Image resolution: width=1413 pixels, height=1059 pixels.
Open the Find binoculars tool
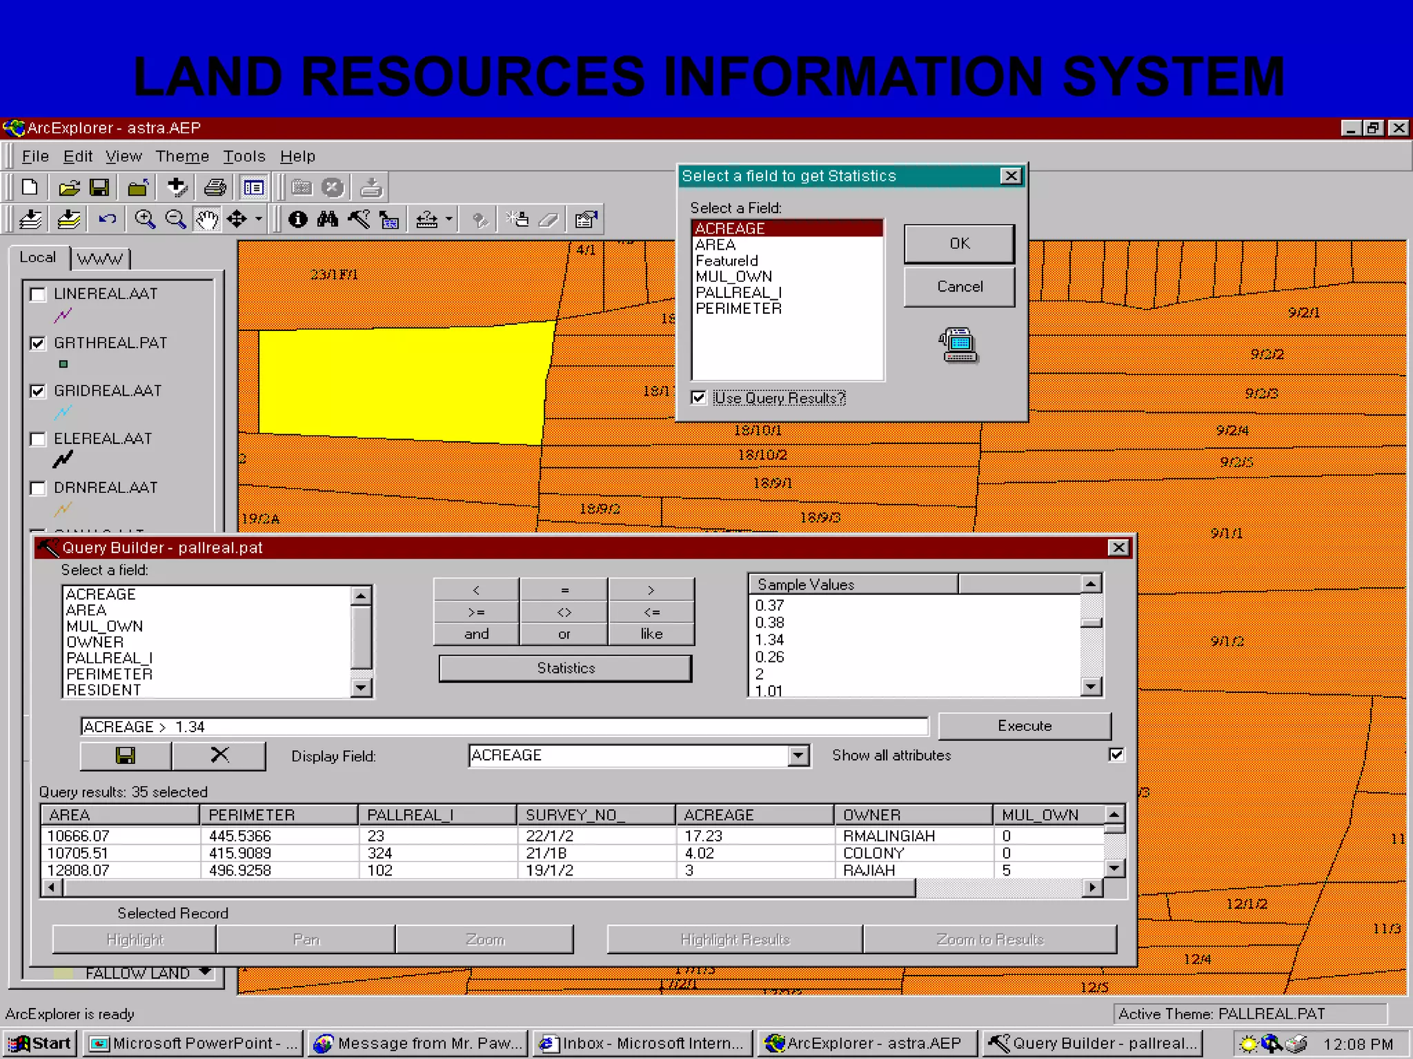328,220
